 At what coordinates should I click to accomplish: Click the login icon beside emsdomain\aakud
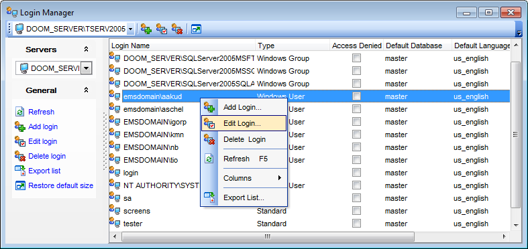[115, 96]
